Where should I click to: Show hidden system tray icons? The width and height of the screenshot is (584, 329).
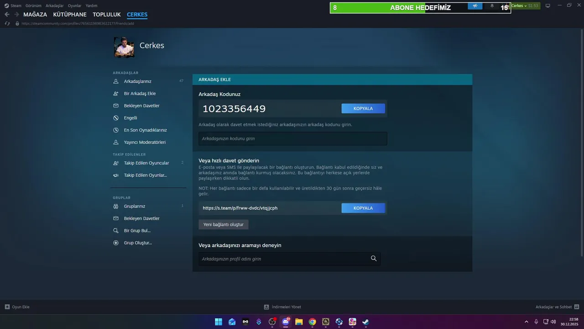[527, 322]
